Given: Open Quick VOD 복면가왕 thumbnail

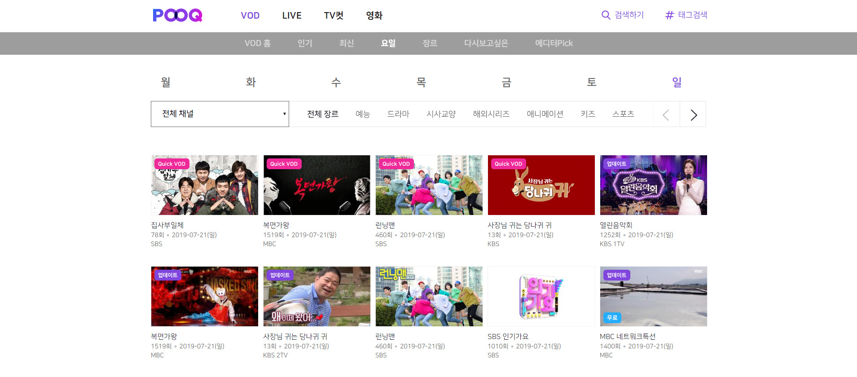Looking at the screenshot, I should click(317, 185).
